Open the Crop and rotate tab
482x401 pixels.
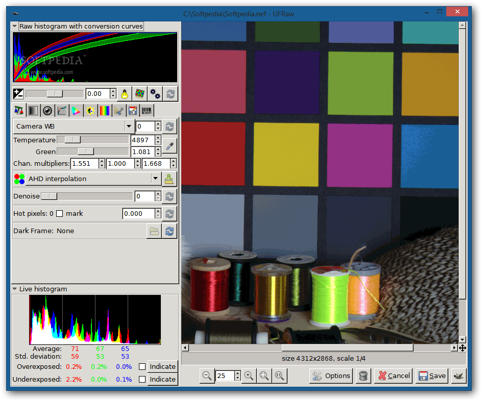[118, 111]
